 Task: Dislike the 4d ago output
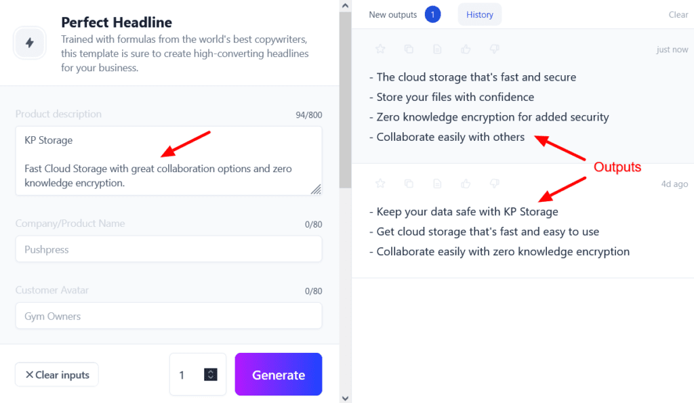tap(494, 183)
